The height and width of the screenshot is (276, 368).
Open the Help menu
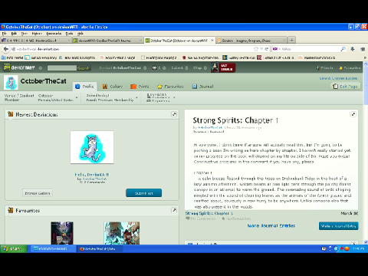(80, 34)
